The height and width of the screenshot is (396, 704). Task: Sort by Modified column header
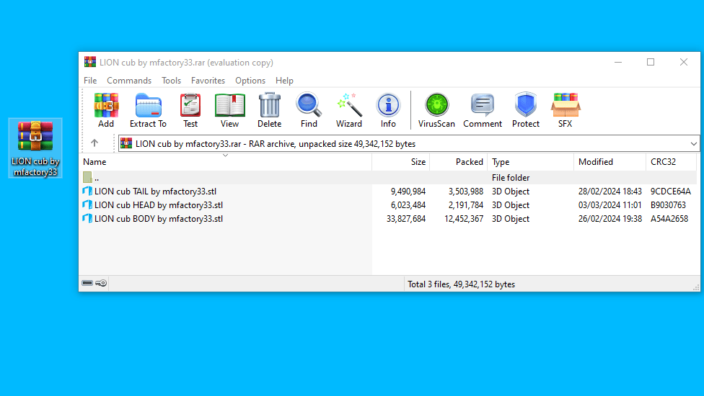(x=610, y=162)
